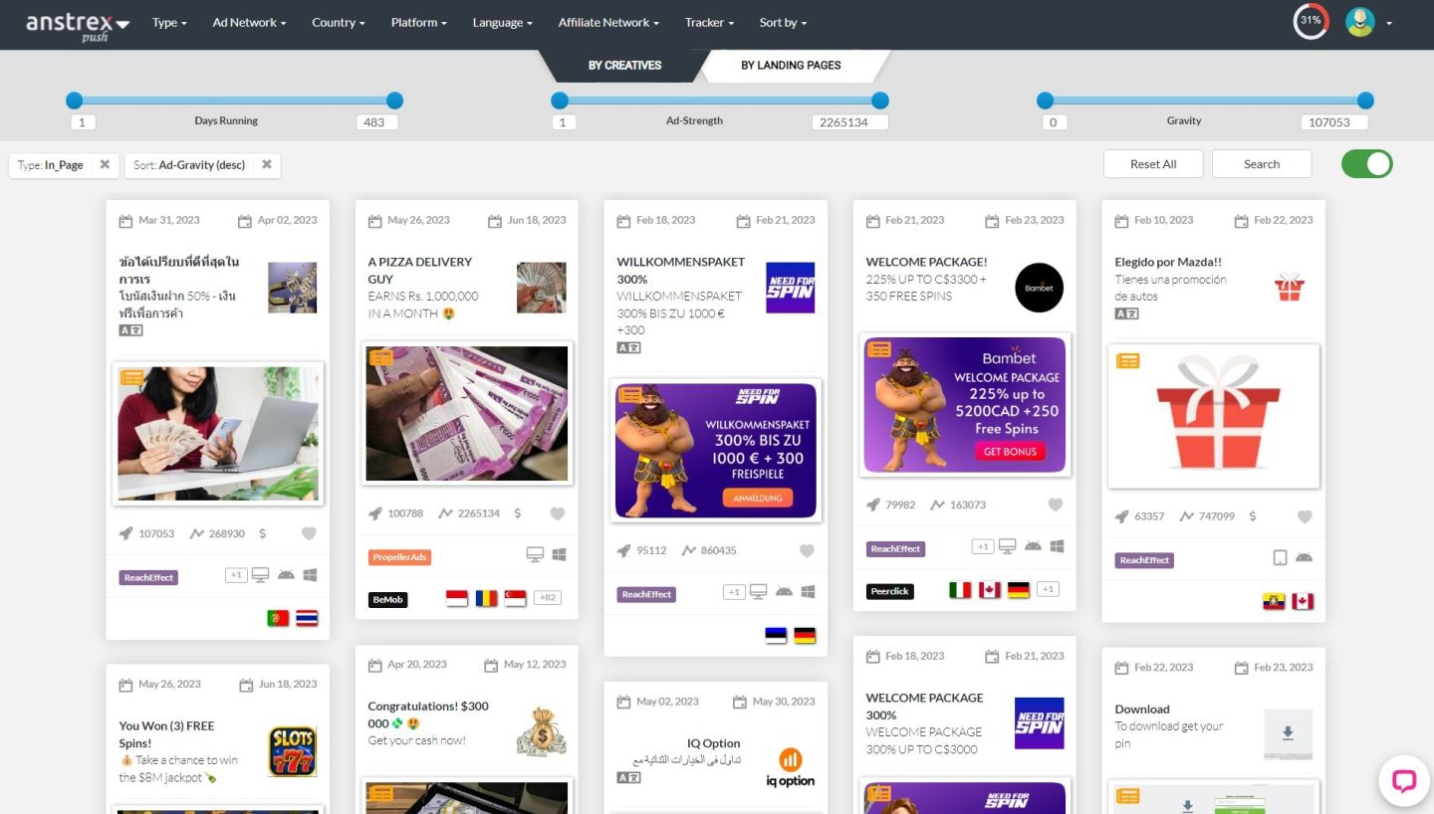Screen dimensions: 1434x814
Task: Click the live chat bubble icon
Action: tap(1403, 780)
